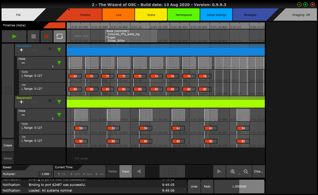Adjust the 1.0000000 value slider
Viewport: 318px width, 195px height.
click(x=239, y=186)
